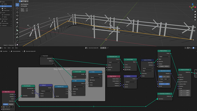Clear the fence_unit object field
197x111 pixels.
(13, 107)
